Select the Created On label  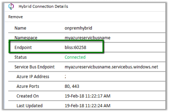point(27,96)
